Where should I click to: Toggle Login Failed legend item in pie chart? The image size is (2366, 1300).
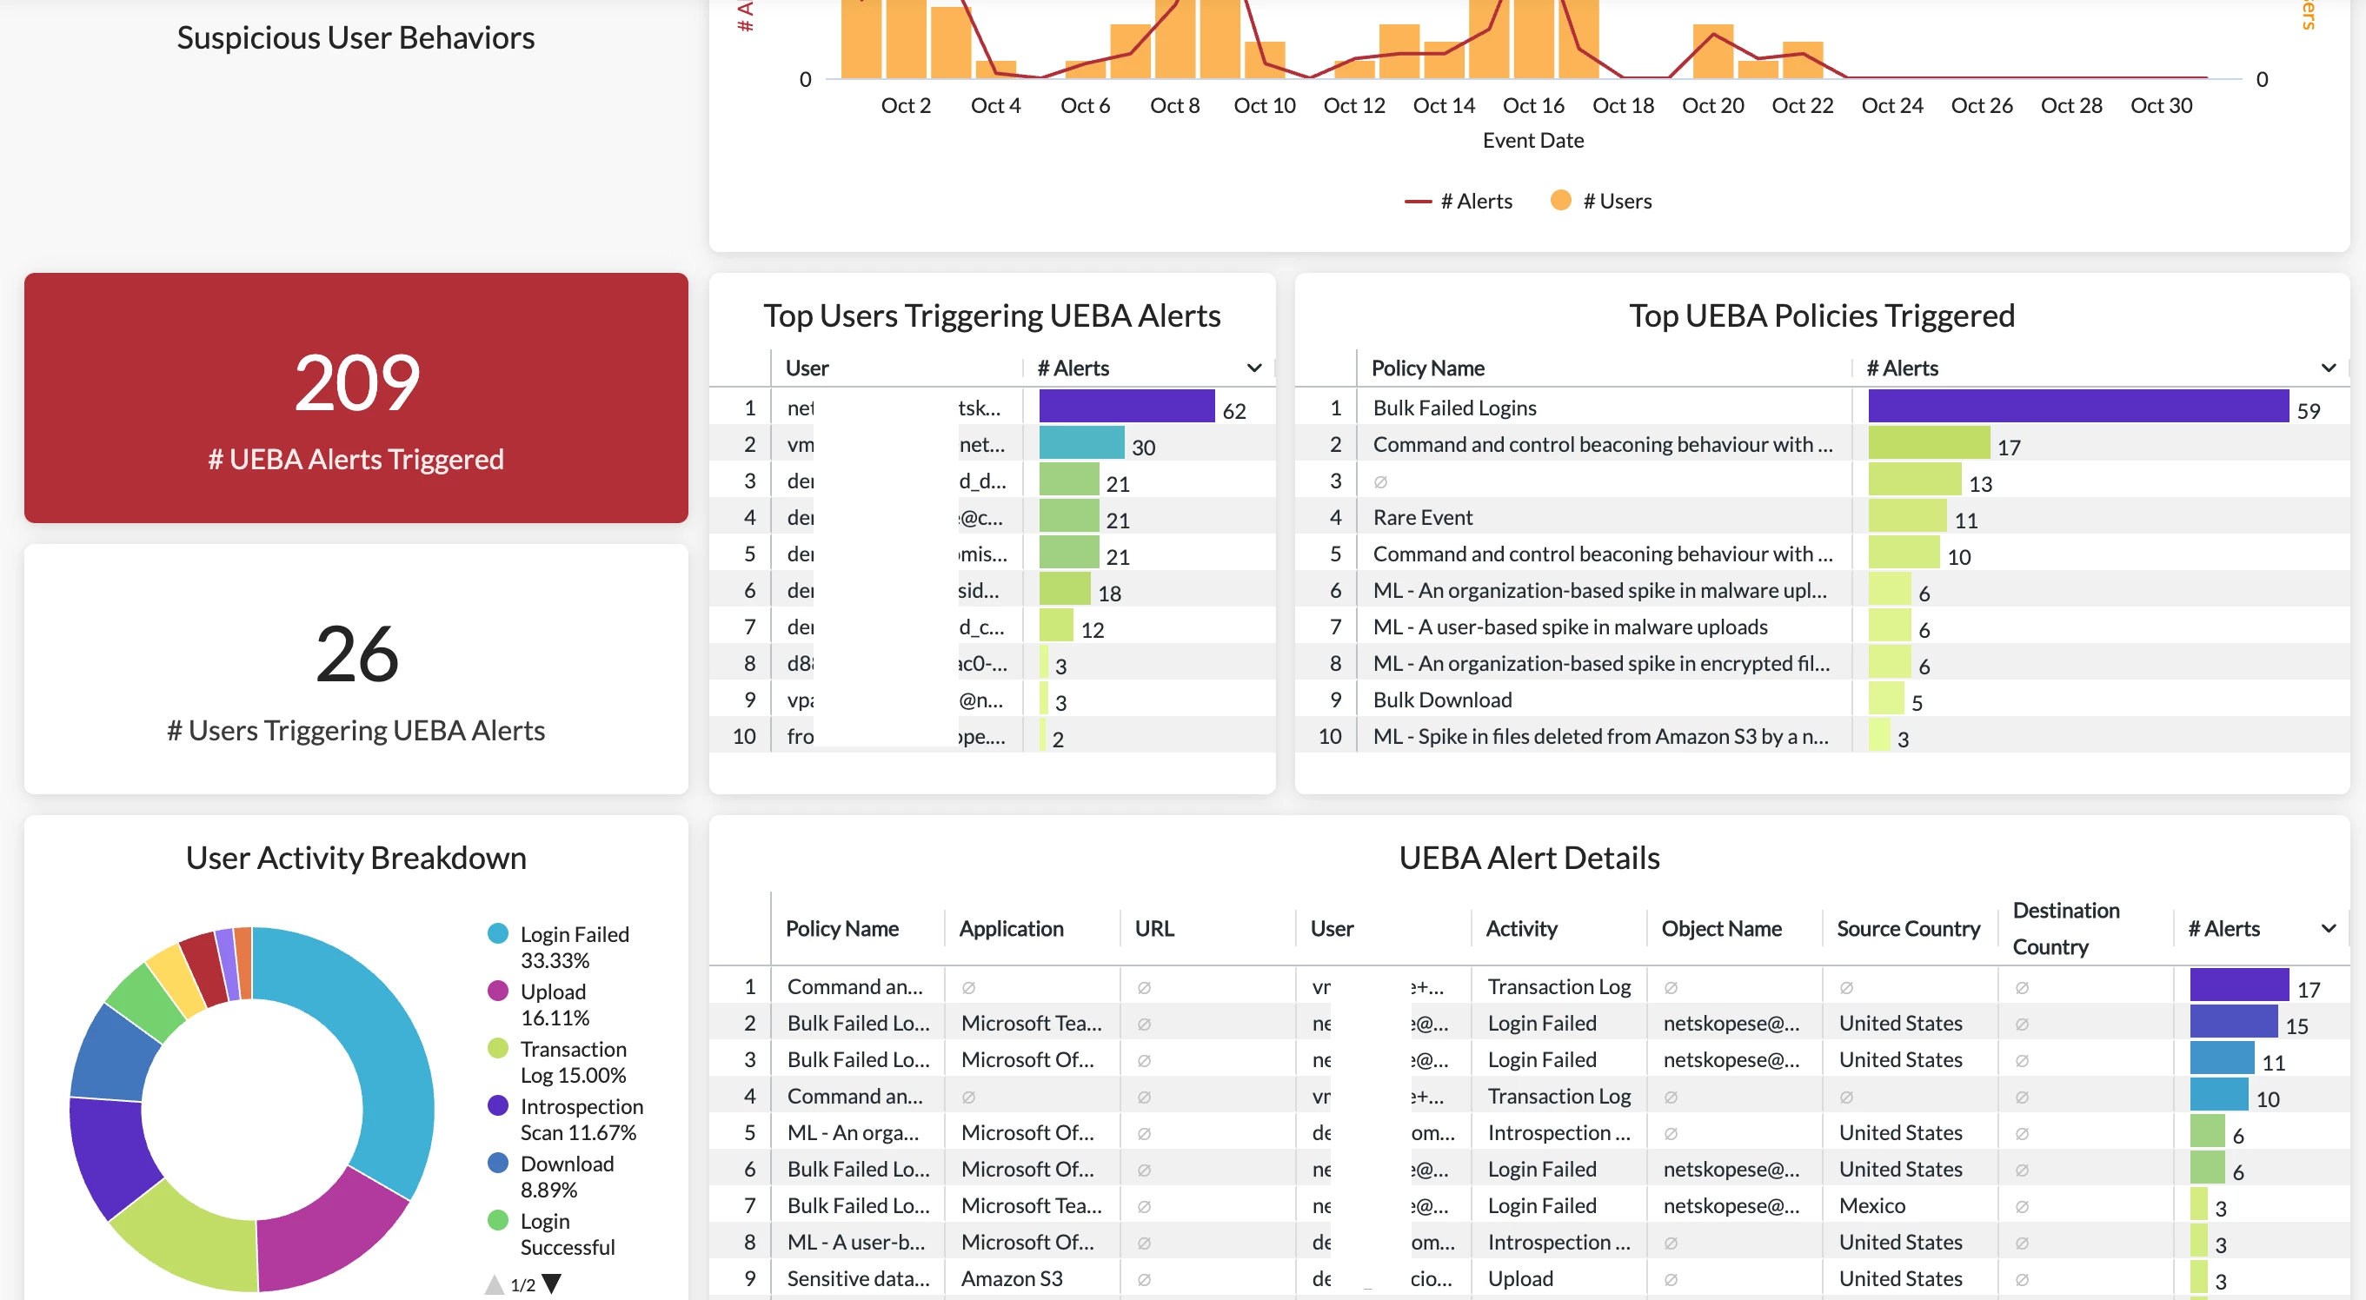[x=573, y=935]
